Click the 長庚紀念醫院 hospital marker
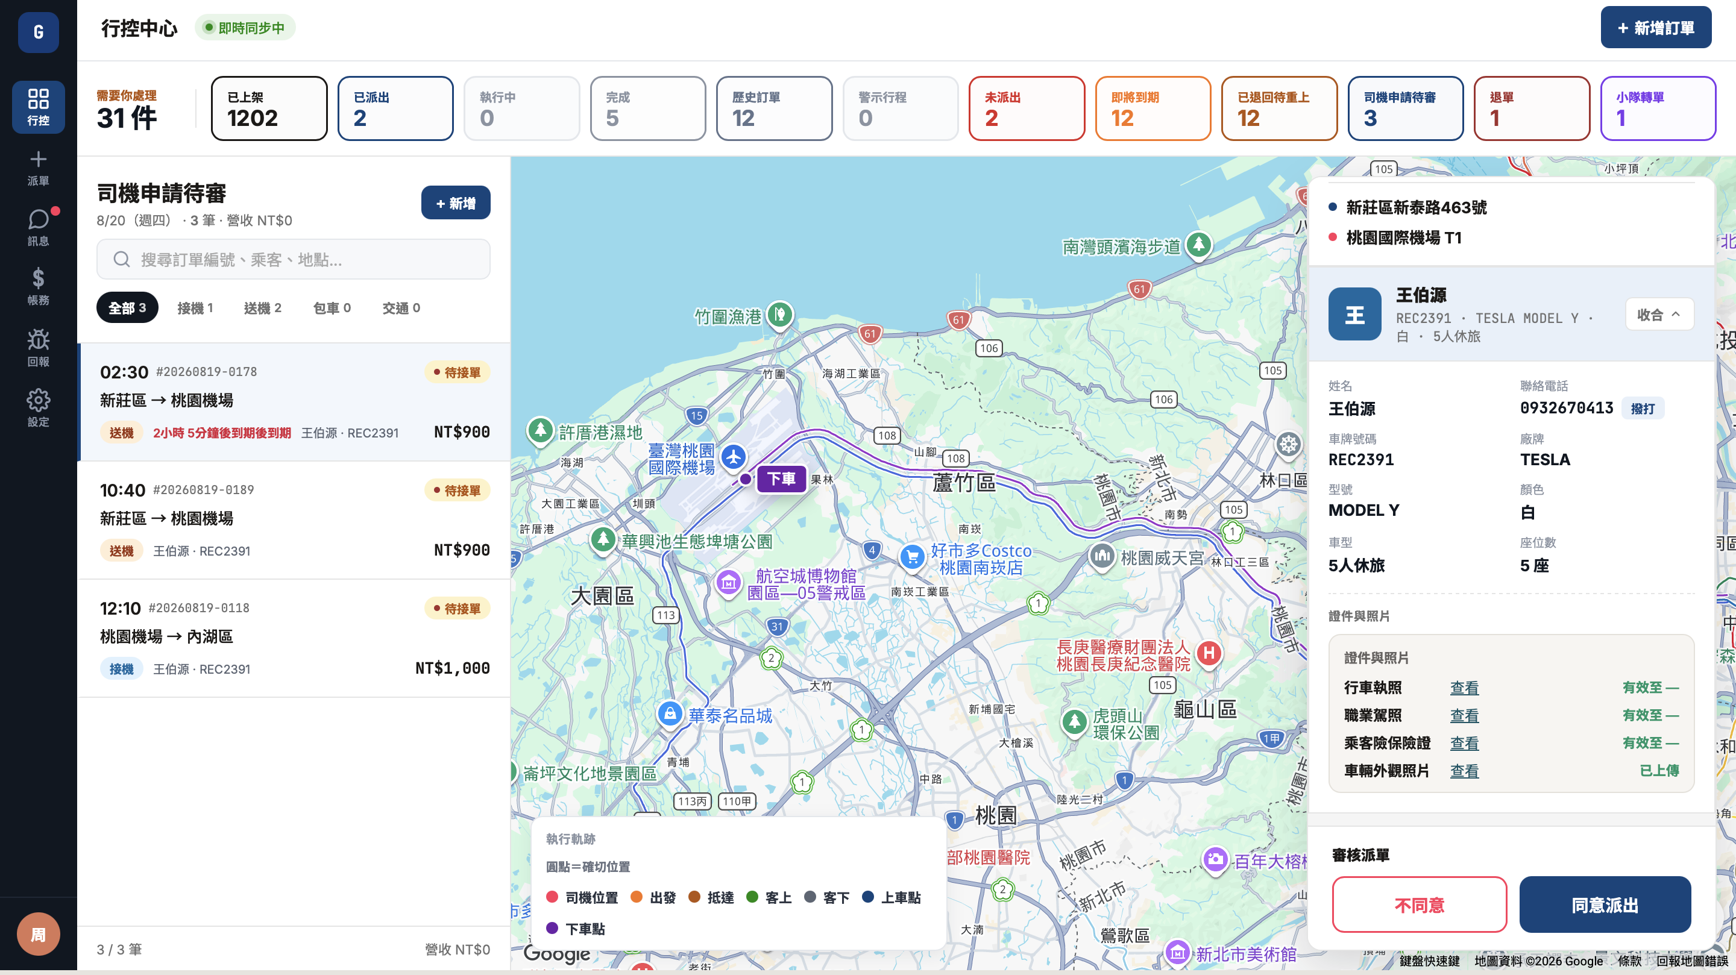 click(1209, 653)
